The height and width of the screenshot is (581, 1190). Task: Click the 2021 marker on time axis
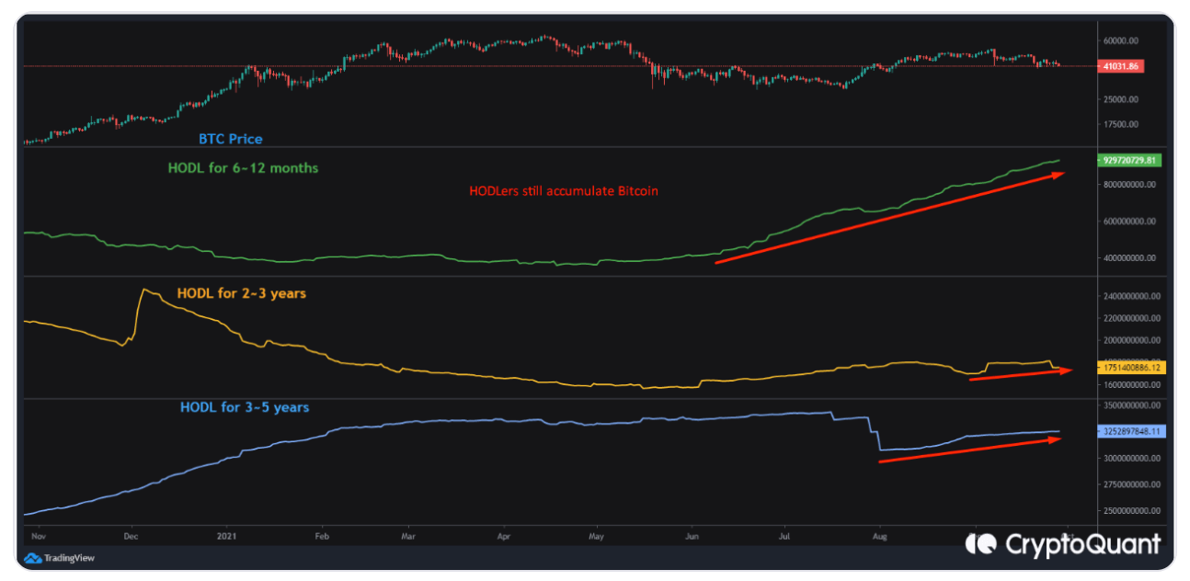224,534
